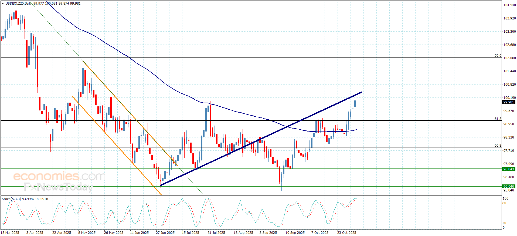Select the 50.0 Fibonacci level label
Image resolution: width=517 pixels, height=236 pixels.
click(x=498, y=56)
